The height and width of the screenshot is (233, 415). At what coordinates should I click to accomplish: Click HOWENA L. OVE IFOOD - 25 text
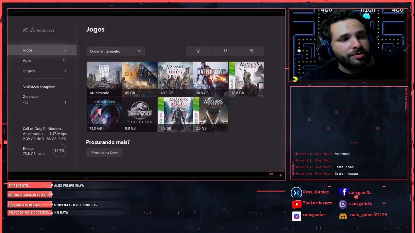coord(76,205)
